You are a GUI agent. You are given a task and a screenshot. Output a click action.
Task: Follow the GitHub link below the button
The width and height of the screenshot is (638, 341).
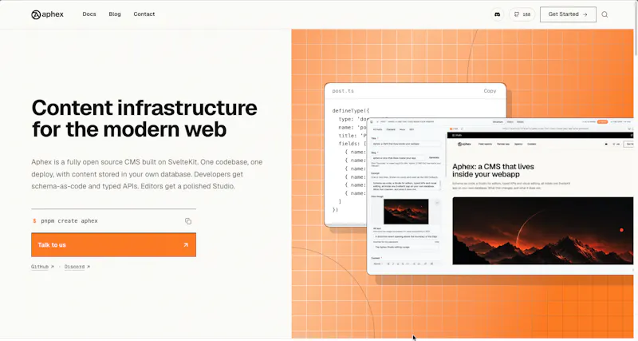pyautogui.click(x=42, y=267)
